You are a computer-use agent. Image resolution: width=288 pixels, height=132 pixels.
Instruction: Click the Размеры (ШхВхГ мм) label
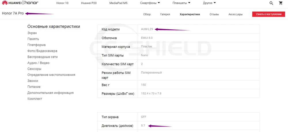(x=118, y=94)
